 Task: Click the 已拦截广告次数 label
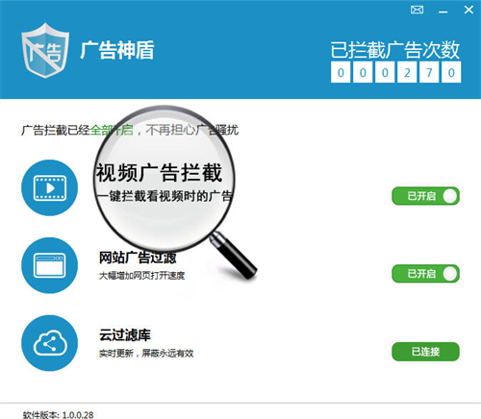[x=395, y=50]
